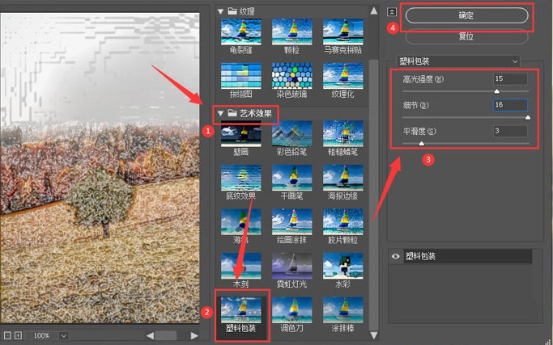Click the 确定 button to confirm
This screenshot has height=345, width=553.
point(466,15)
